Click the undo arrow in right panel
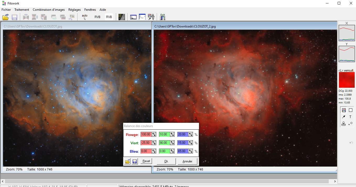The image size is (356, 187). point(351,142)
